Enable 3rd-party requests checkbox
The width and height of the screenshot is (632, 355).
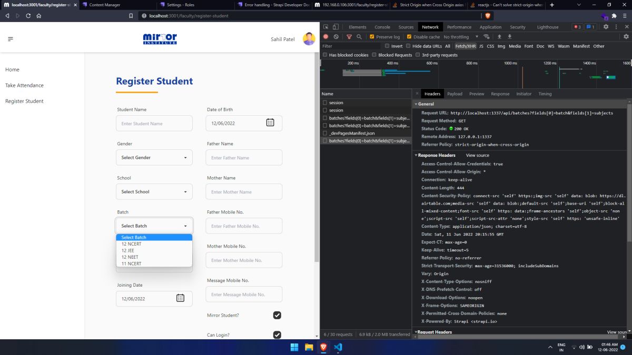(x=418, y=55)
